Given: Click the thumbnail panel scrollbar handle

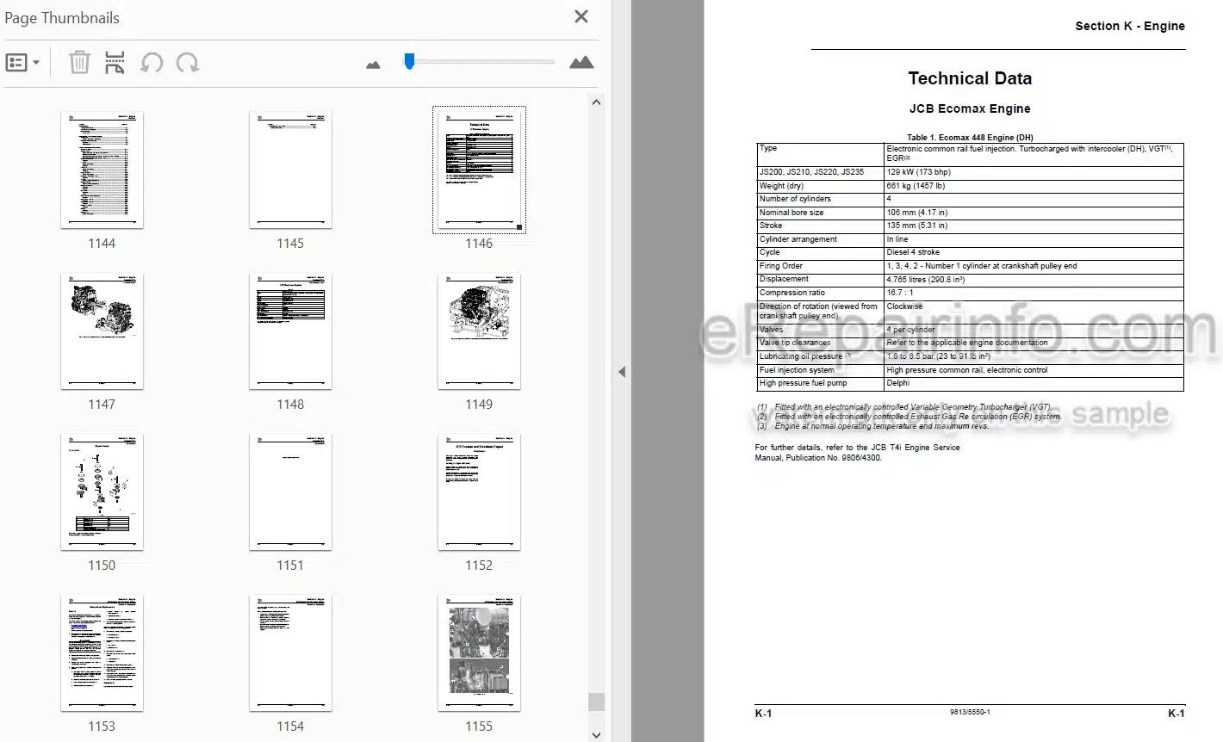Looking at the screenshot, I should [596, 702].
